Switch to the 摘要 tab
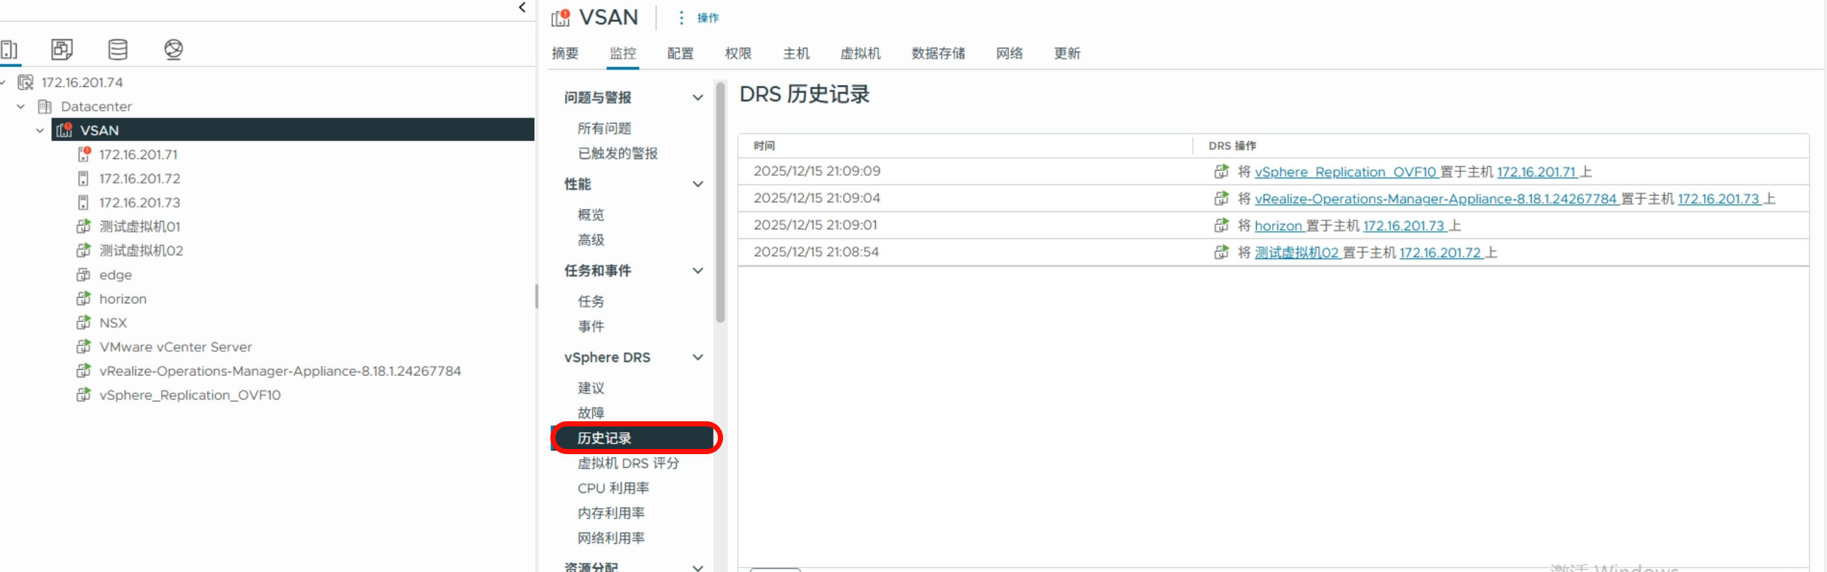 565,53
